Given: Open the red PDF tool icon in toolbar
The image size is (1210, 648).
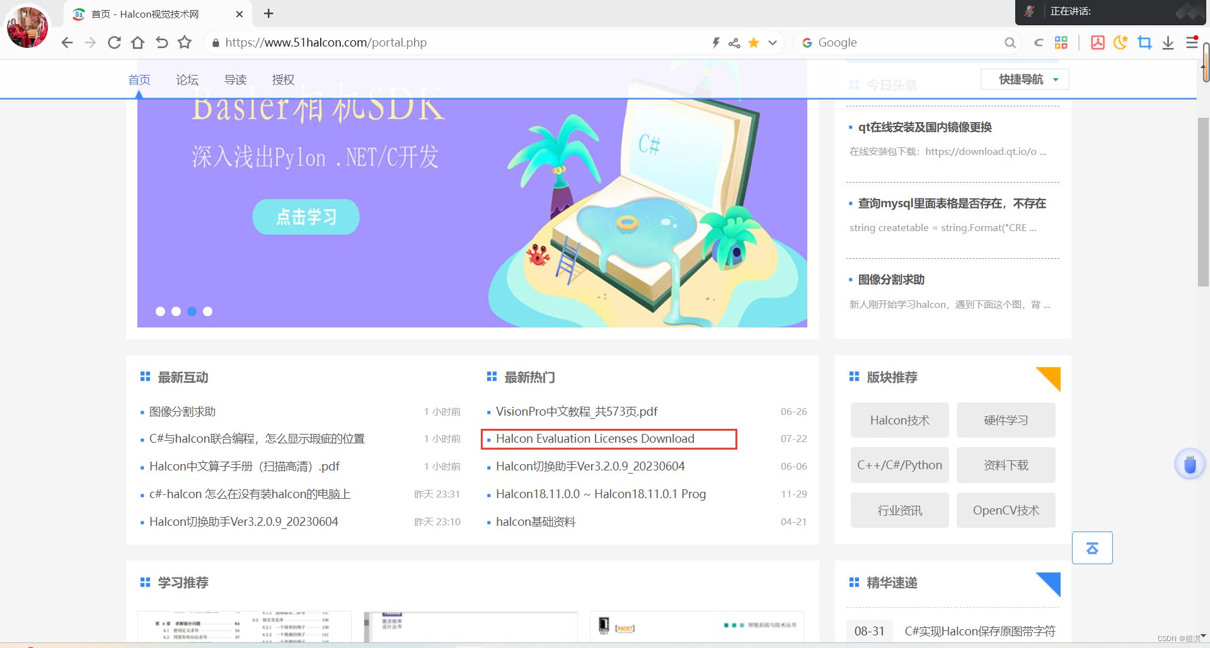Looking at the screenshot, I should [x=1098, y=43].
